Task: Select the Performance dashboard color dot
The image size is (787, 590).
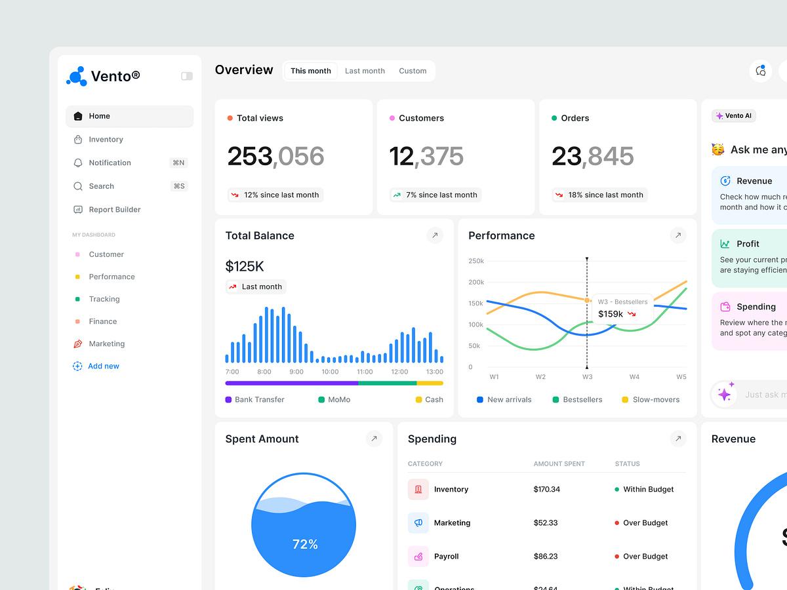Action: [x=79, y=277]
